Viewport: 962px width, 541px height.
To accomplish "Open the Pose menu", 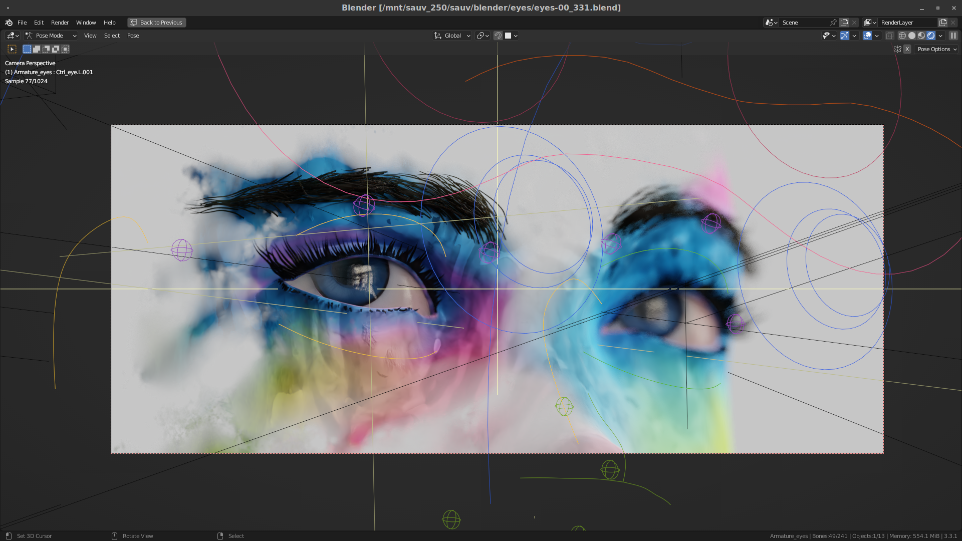I will coord(133,36).
